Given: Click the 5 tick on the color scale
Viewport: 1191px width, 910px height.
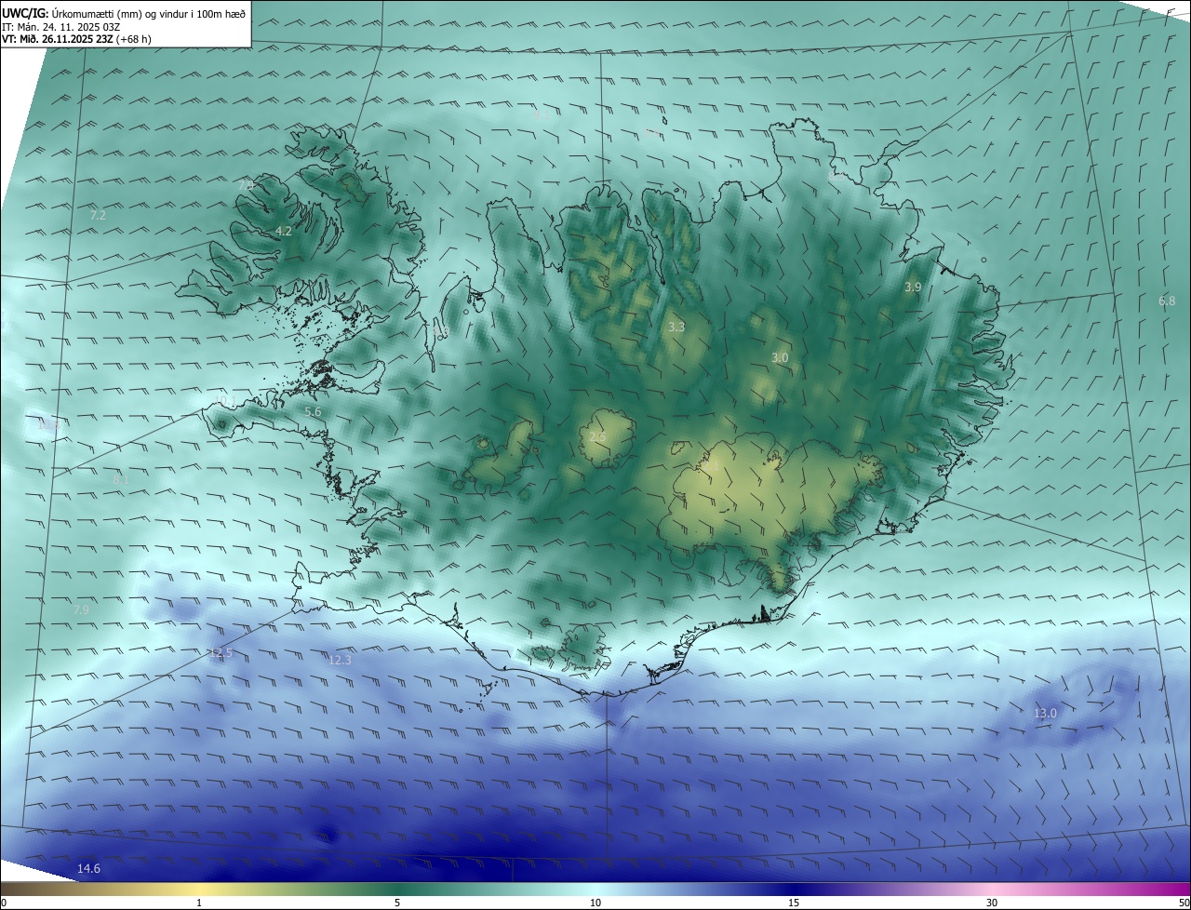Looking at the screenshot, I should click(397, 903).
